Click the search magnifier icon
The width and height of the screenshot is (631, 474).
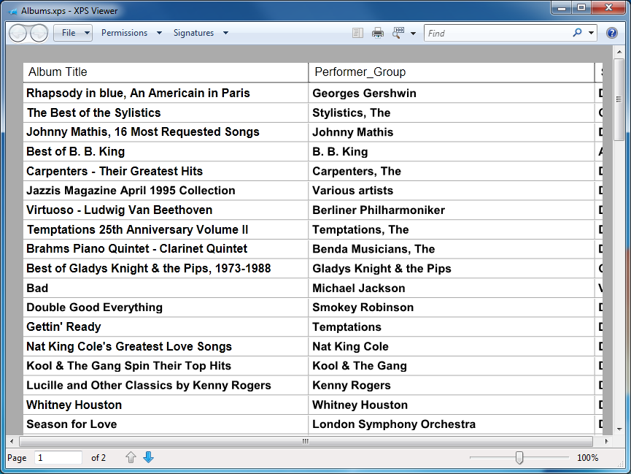point(578,33)
